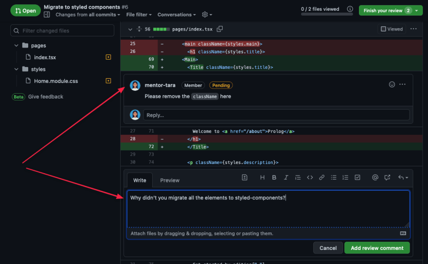Click the styles folder label
Screen dimensions: 428x264
[38, 69]
